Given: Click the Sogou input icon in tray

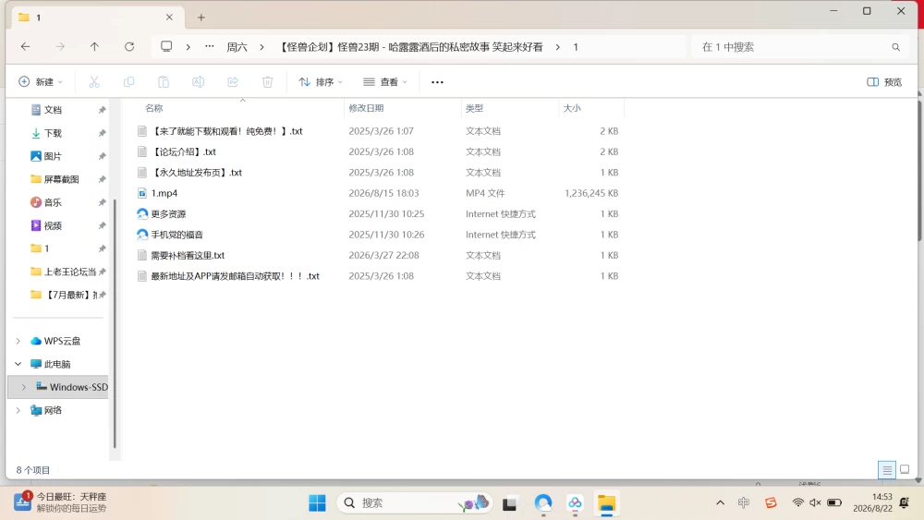Looking at the screenshot, I should (x=771, y=502).
